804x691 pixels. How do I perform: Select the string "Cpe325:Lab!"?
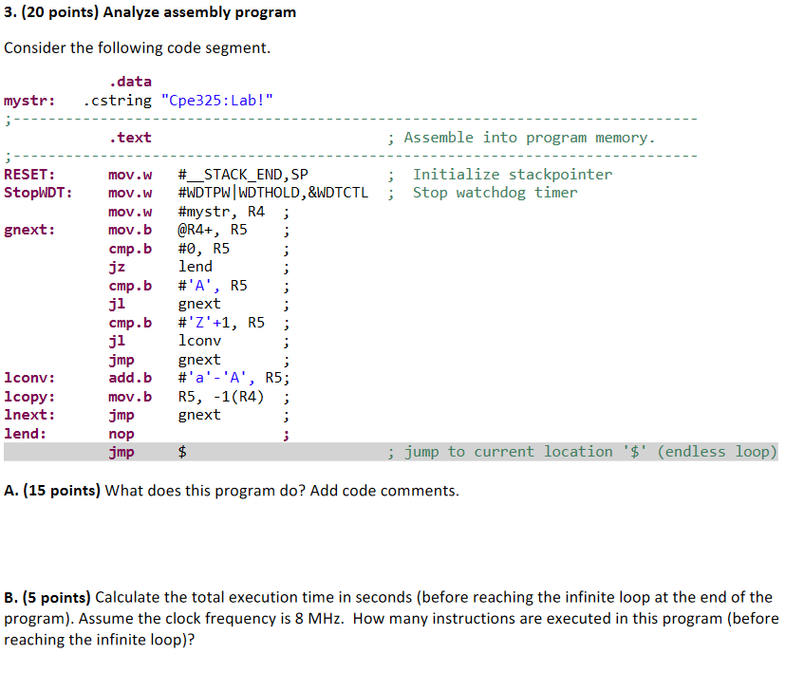[x=217, y=100]
